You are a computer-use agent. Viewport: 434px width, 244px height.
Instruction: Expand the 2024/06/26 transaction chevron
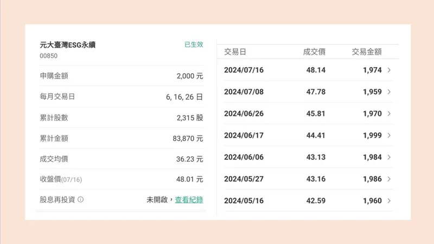[x=390, y=114]
